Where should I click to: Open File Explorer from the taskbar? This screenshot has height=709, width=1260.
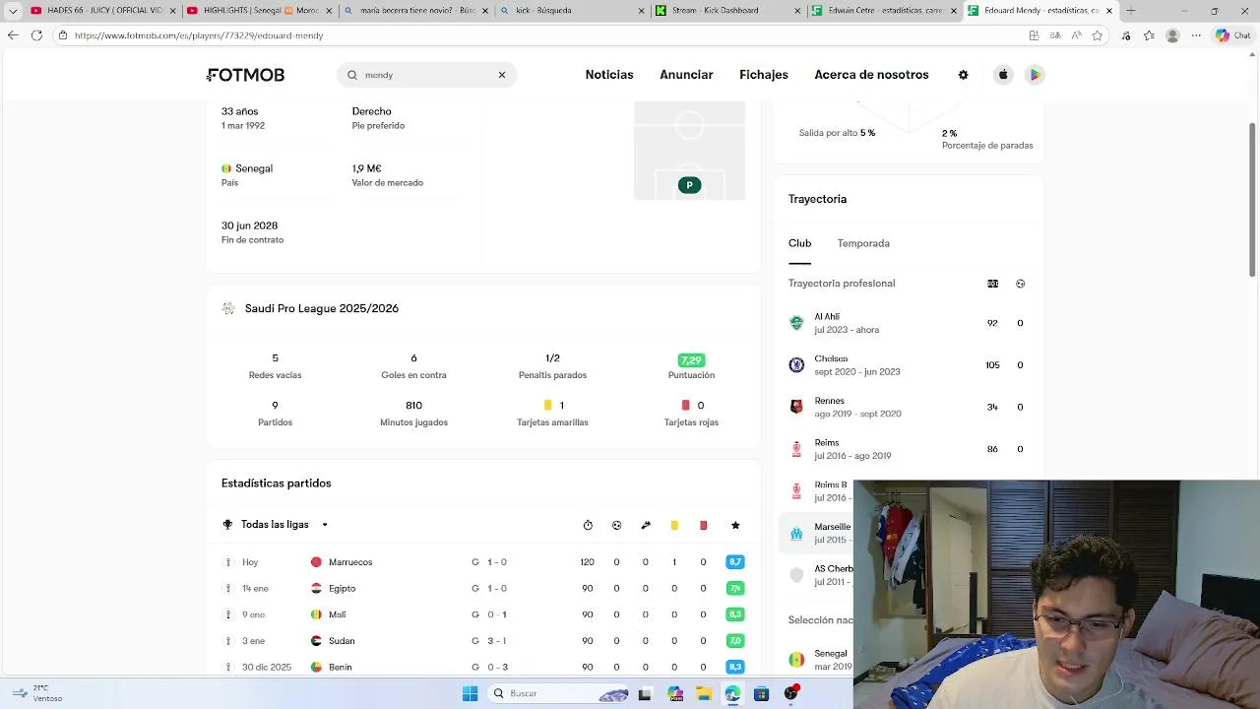pos(704,693)
